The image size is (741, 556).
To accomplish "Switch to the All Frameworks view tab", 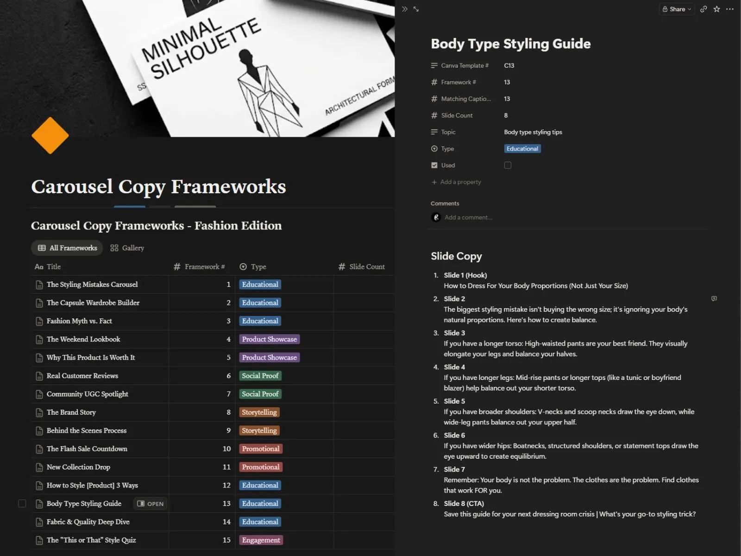I will [x=67, y=248].
